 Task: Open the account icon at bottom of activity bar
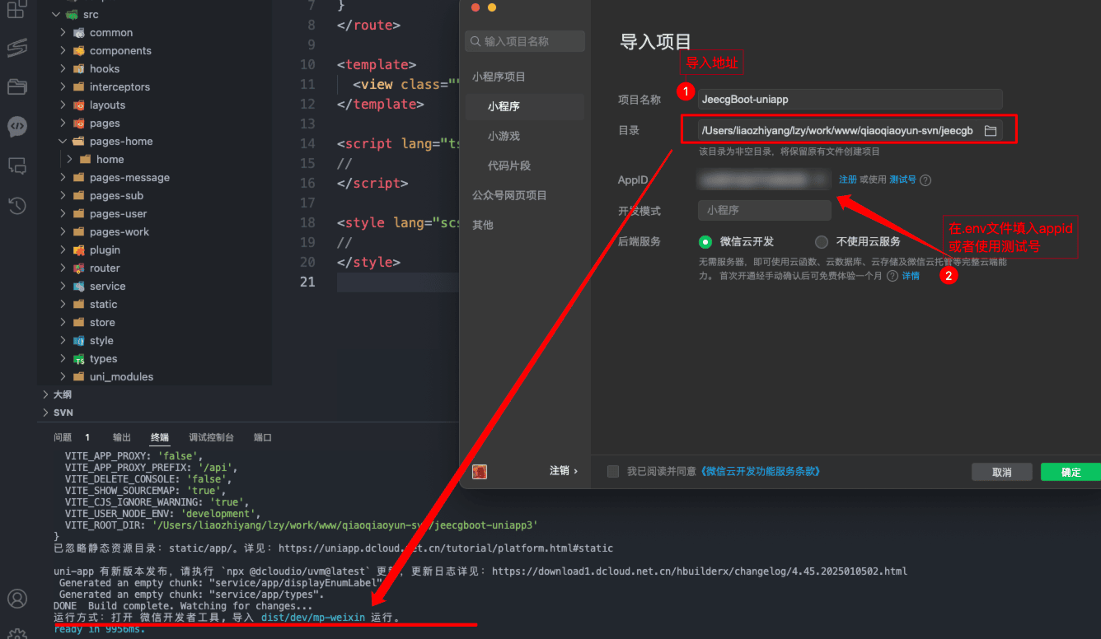click(16, 599)
